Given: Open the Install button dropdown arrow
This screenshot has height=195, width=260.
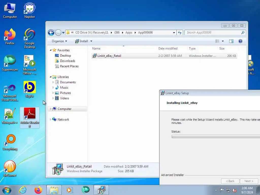Looking at the screenshot, I should (91, 41).
